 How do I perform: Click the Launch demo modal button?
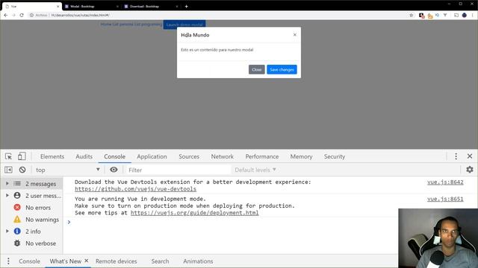tap(184, 25)
